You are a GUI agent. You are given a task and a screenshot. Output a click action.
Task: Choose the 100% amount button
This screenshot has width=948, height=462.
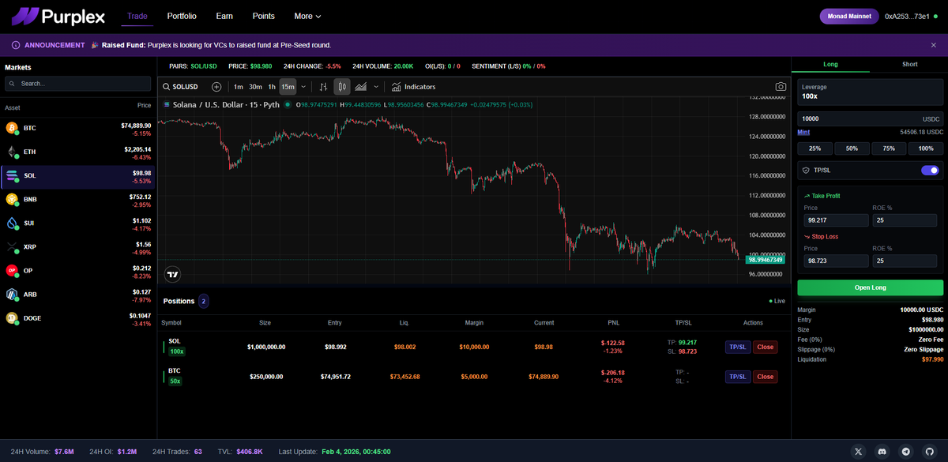click(x=926, y=148)
